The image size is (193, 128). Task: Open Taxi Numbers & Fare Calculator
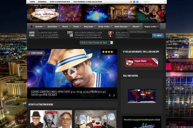(x=87, y=2)
